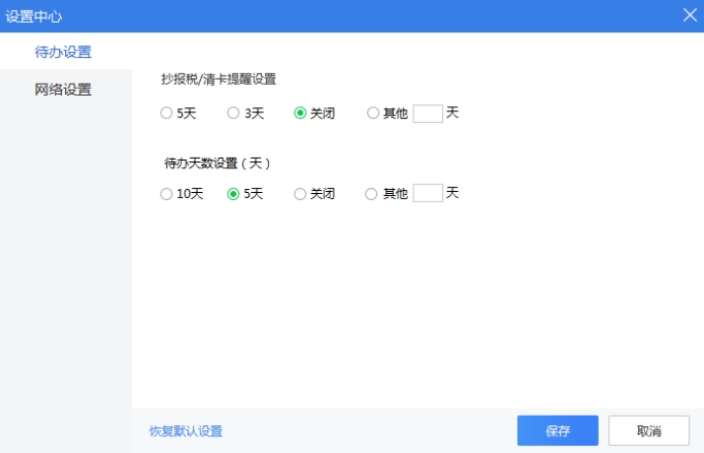704x453 pixels.
Task: Click the 设置中心 title text
Action: click(x=33, y=17)
